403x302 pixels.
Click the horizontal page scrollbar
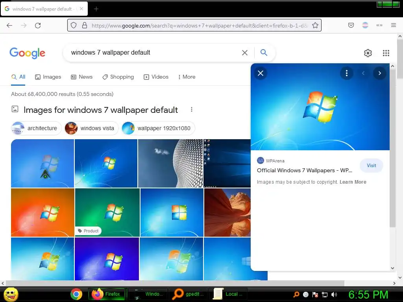click(x=175, y=283)
